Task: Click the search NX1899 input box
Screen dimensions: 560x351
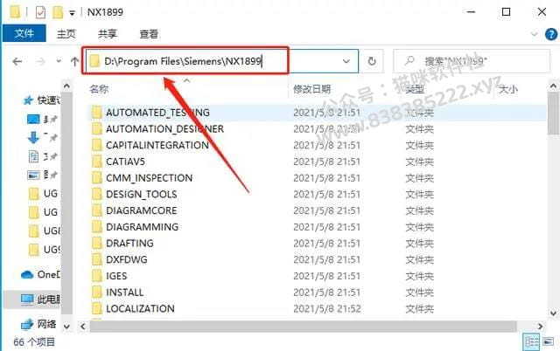Action: click(472, 61)
